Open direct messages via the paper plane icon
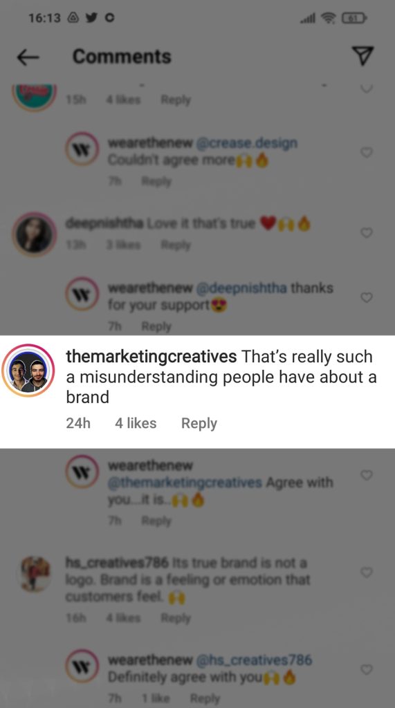Image resolution: width=395 pixels, height=708 pixels. pyautogui.click(x=362, y=55)
